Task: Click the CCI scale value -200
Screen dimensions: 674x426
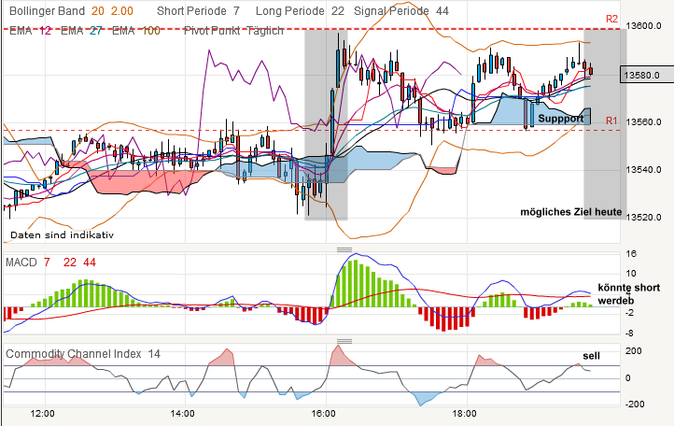Action: pyautogui.click(x=634, y=405)
